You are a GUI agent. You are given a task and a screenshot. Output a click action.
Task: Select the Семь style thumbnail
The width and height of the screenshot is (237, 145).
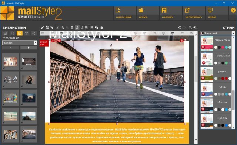click(207, 90)
